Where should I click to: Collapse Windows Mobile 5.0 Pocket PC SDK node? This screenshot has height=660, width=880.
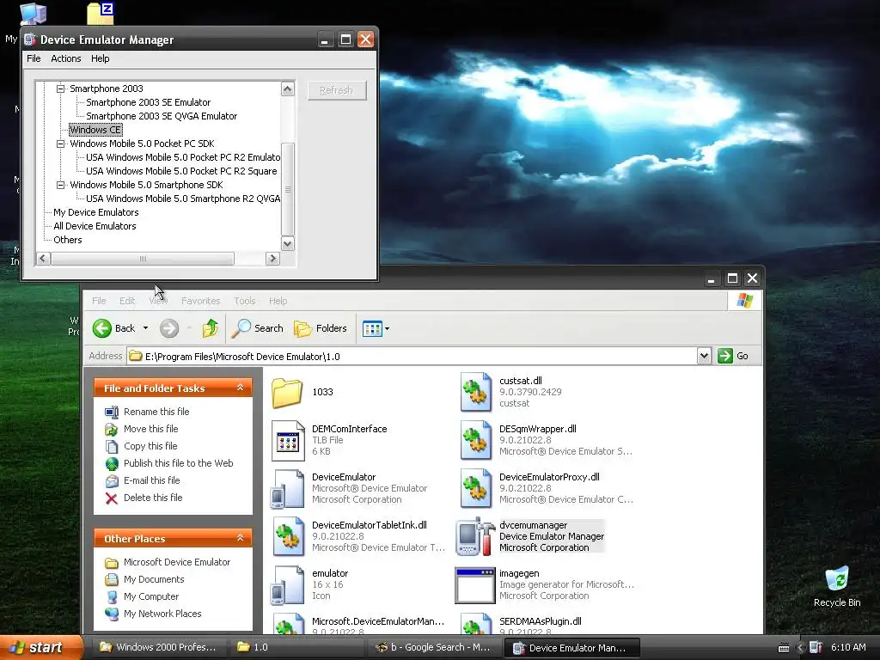point(61,144)
